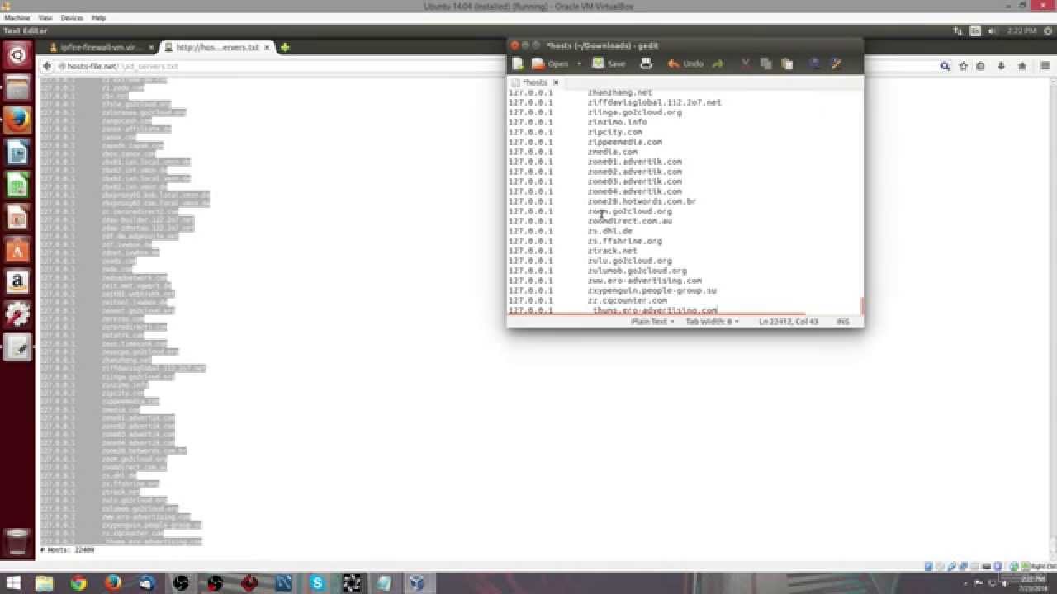Cut selection using the scissors icon

(x=745, y=64)
